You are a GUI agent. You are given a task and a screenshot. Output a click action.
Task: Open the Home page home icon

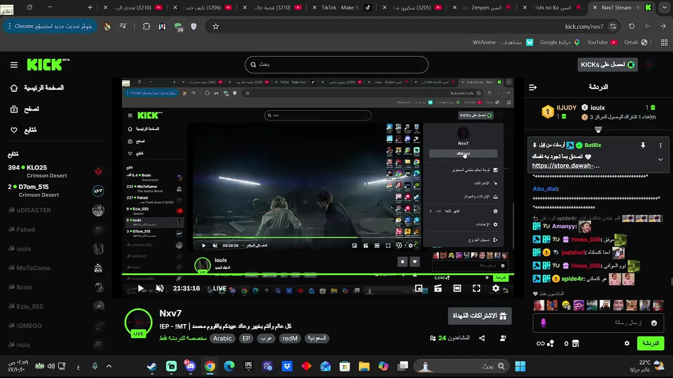[14, 88]
